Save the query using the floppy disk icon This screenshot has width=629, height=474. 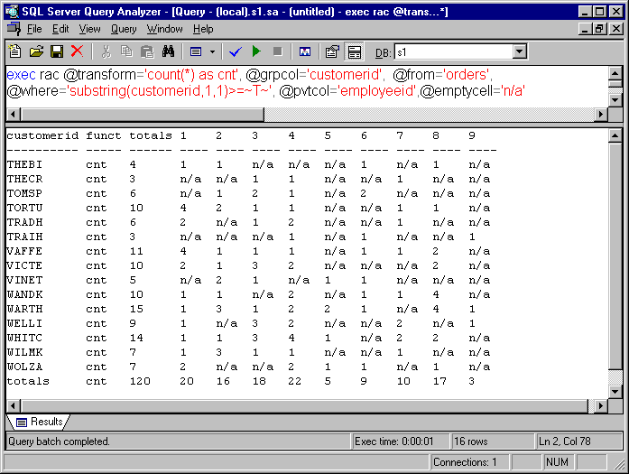57,51
